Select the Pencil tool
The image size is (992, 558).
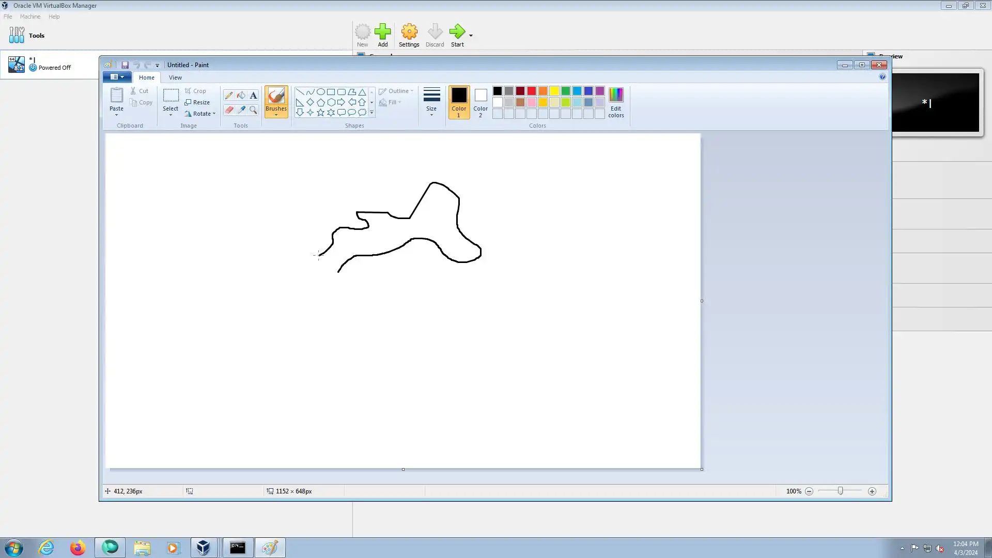point(229,96)
